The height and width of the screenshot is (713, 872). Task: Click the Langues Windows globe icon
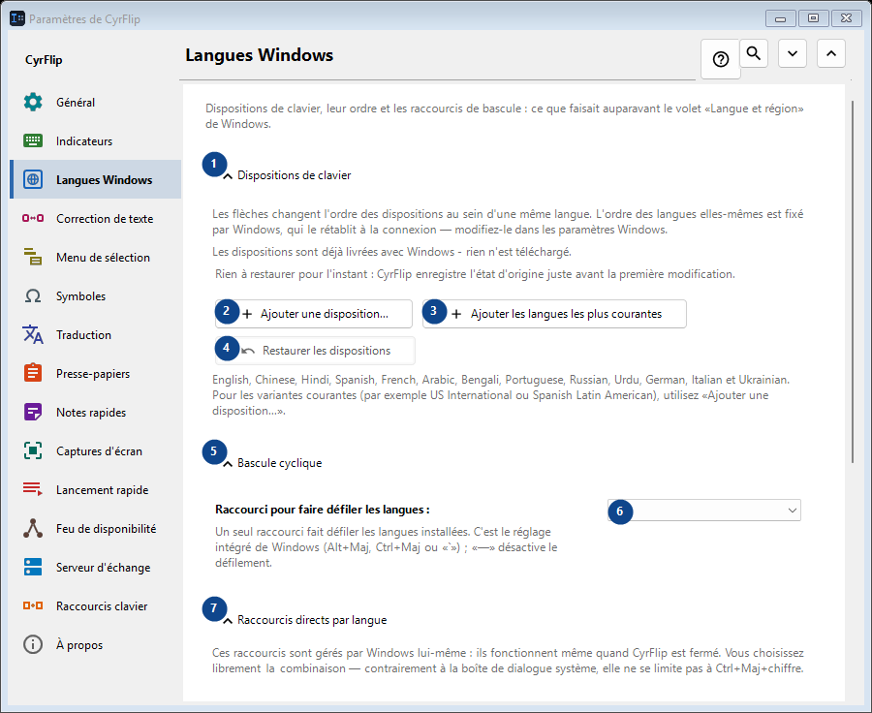33,179
